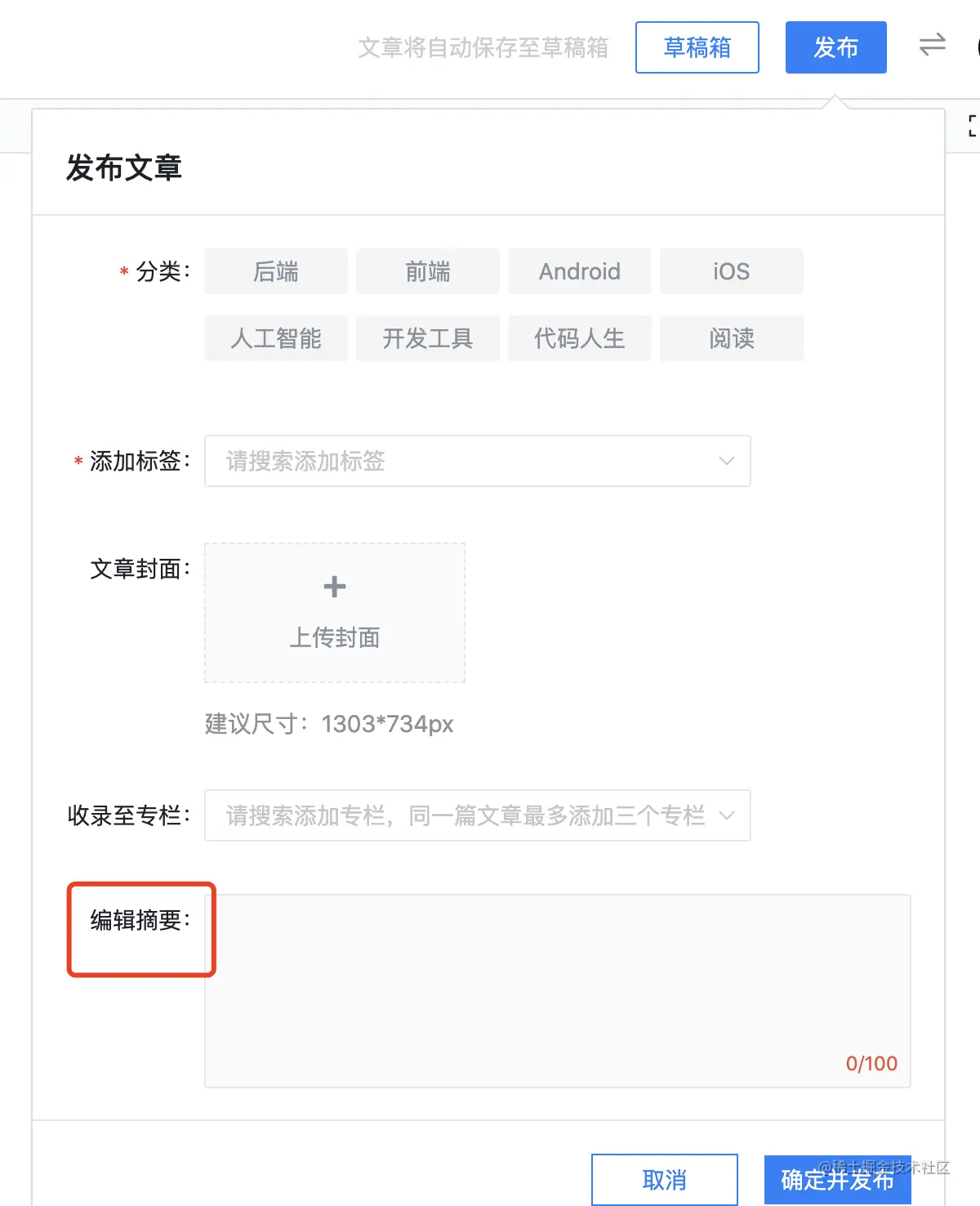The image size is (980, 1206).
Task: Choose the Android category
Action: [x=580, y=271]
